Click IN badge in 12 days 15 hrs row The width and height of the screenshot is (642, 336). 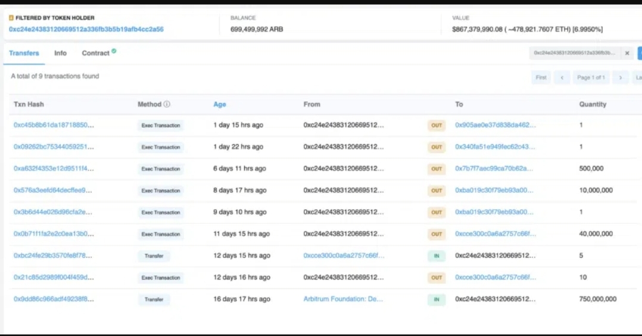coord(437,256)
